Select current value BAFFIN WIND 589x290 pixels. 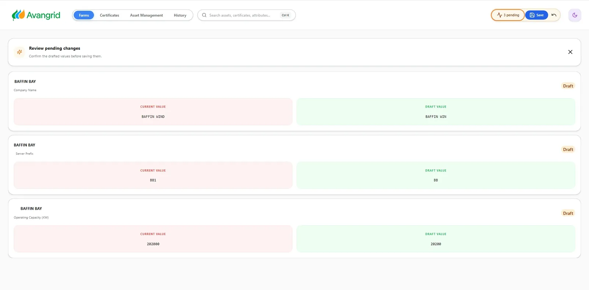(x=153, y=117)
